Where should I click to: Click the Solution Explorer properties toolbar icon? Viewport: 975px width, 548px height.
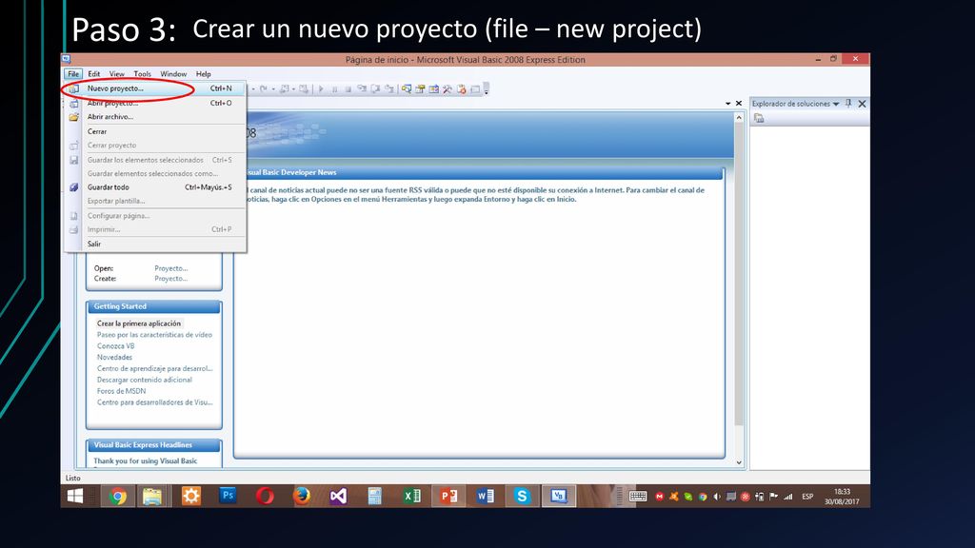pos(759,118)
